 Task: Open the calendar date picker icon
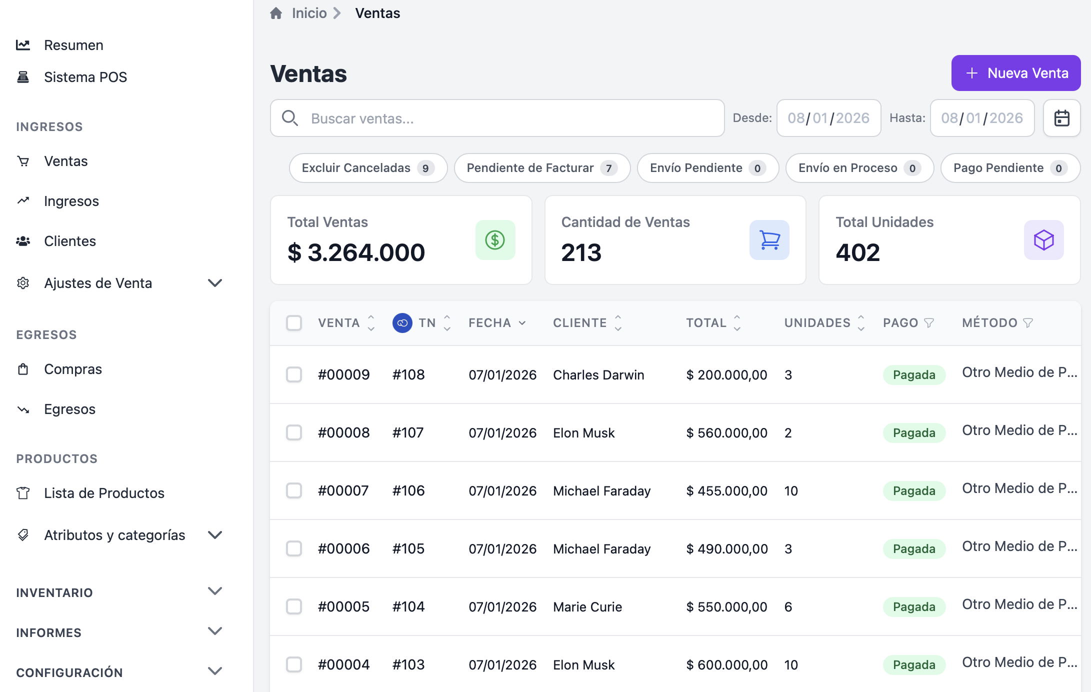pos(1061,118)
